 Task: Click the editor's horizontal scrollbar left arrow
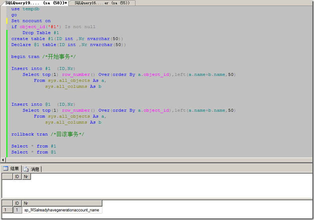point(4,160)
